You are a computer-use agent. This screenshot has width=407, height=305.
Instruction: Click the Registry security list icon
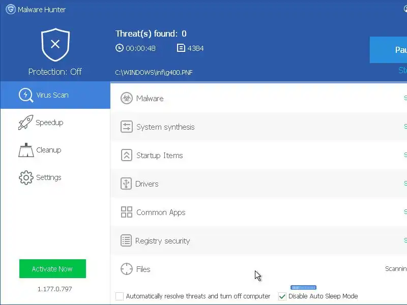pyautogui.click(x=126, y=240)
